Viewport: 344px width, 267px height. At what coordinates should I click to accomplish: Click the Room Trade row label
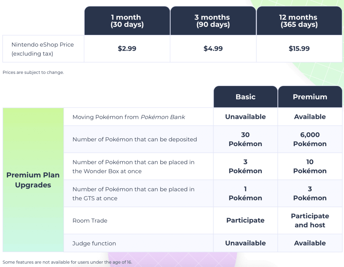[x=90, y=221]
